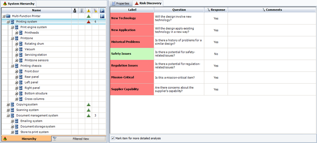Click the blue F icon on Multi-Function Printer row
317x143 pixels.
coord(102,16)
